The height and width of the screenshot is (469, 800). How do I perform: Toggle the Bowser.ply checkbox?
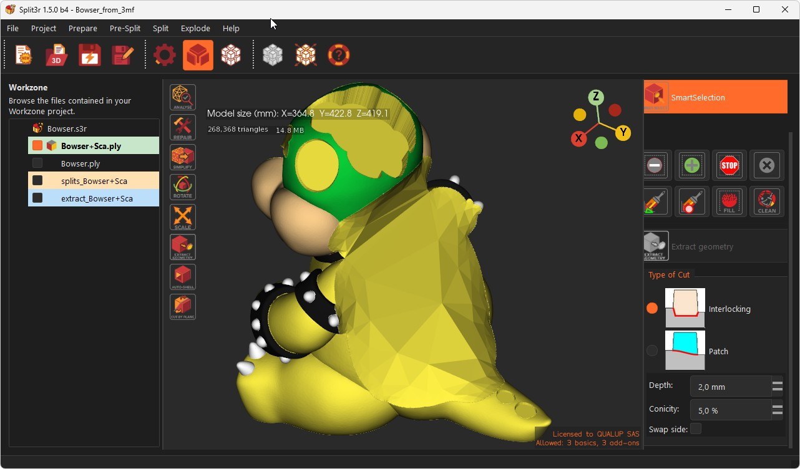tap(37, 163)
